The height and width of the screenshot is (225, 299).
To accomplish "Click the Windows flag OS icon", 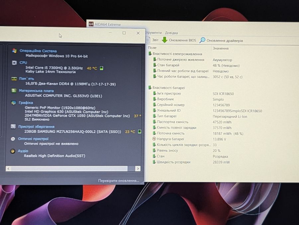I will pos(15,51).
